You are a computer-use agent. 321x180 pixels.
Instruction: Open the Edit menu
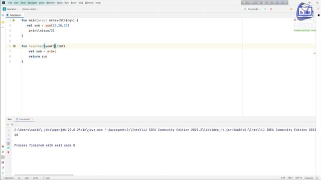(17, 3)
